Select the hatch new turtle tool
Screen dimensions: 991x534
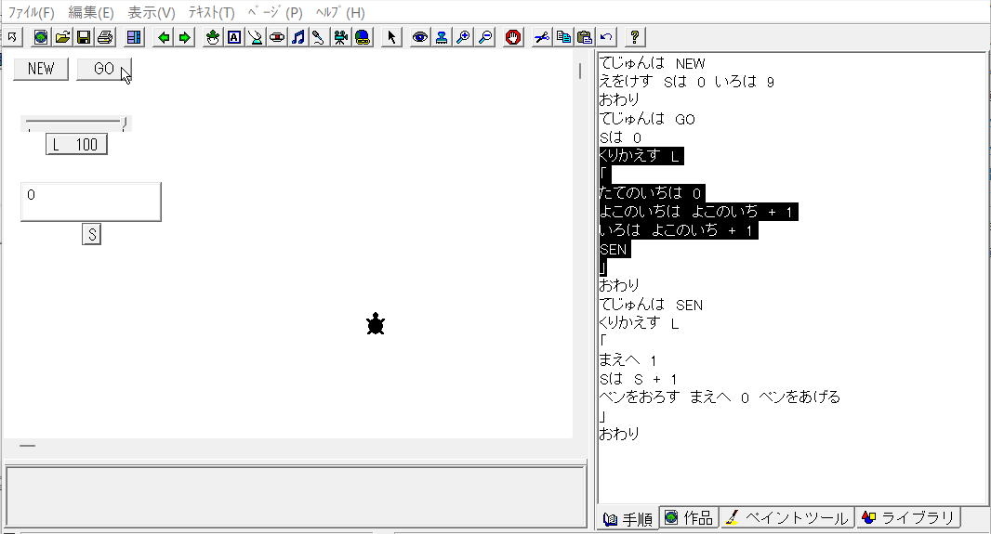point(213,37)
